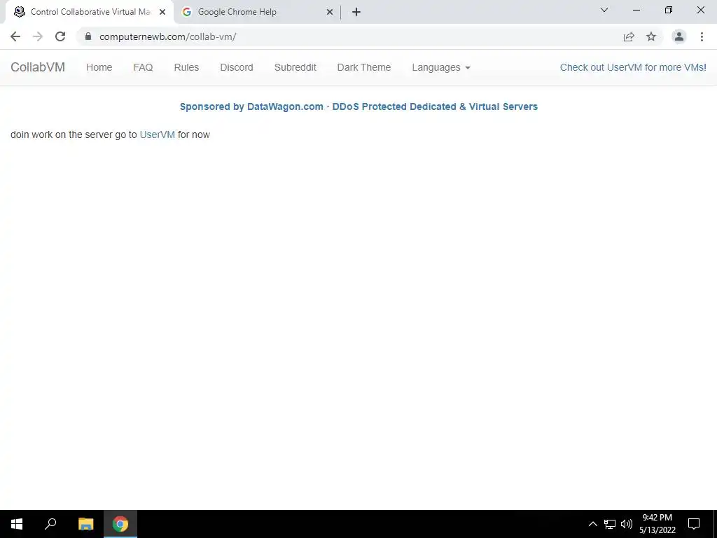Switch to Dark Theme
The height and width of the screenshot is (538, 717).
(x=364, y=67)
